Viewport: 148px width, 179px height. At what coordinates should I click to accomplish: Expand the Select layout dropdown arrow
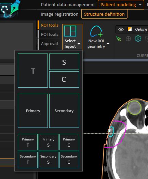click(x=79, y=44)
